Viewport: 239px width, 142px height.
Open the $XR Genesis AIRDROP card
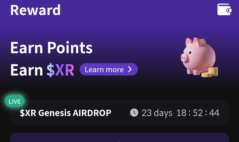pos(119,113)
